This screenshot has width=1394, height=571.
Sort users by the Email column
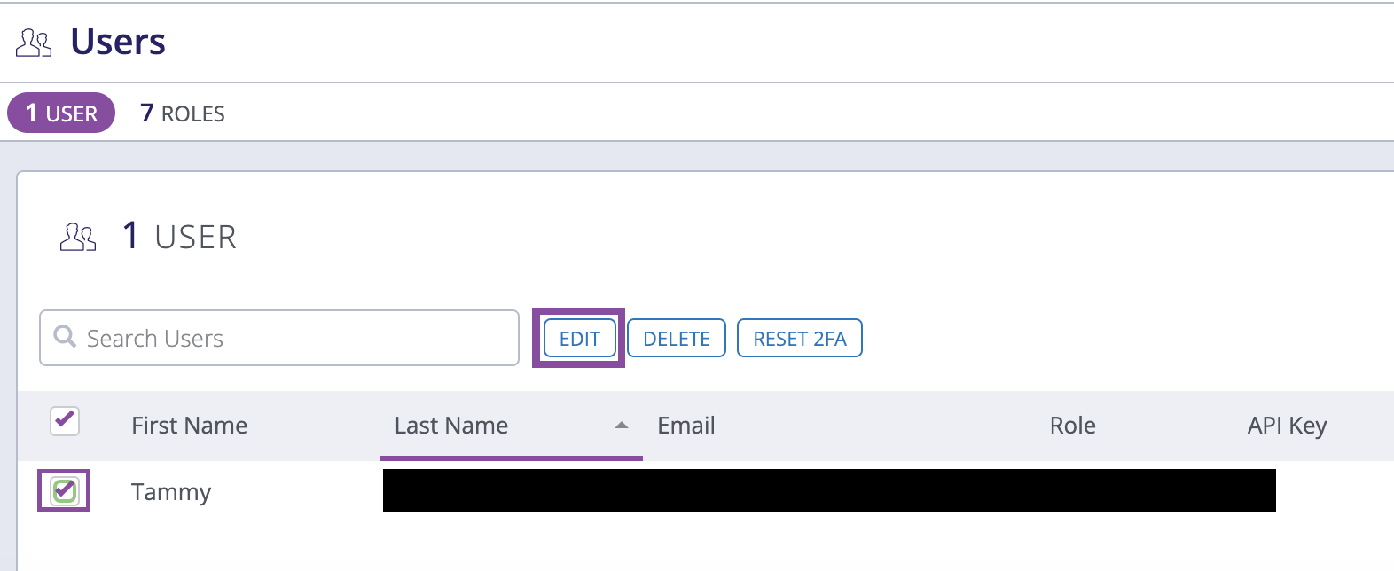click(x=685, y=426)
